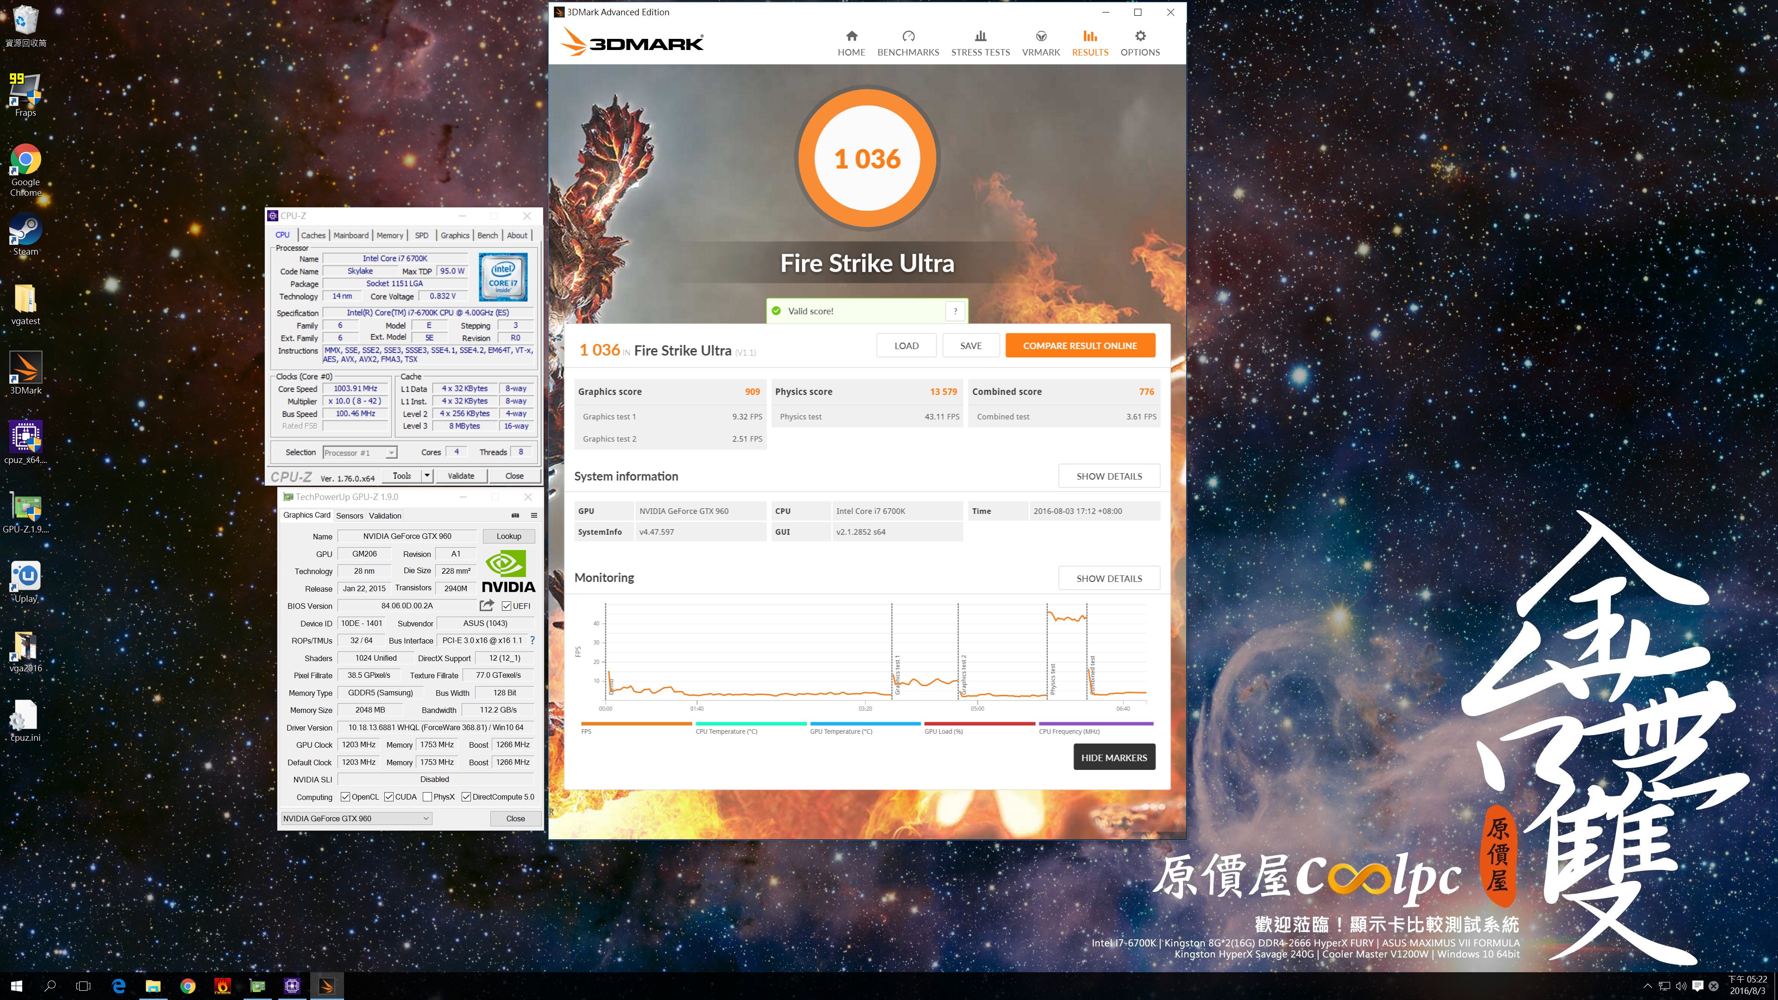This screenshot has width=1778, height=1000.
Task: Click Lookup button in GPU-Z
Action: coord(508,536)
